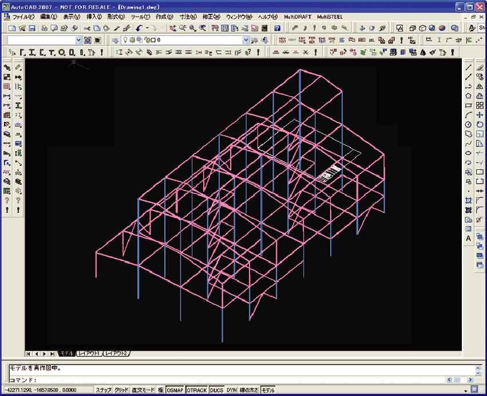487x396 pixels.
Task: Click the last layout tab navigation arrow
Action: [x=53, y=354]
